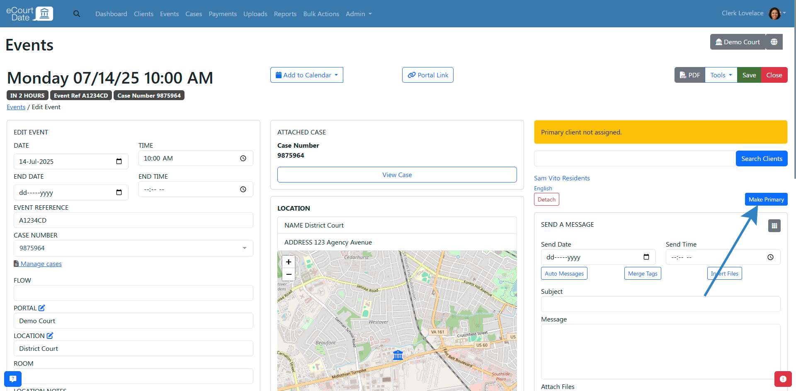Open the Reports page
This screenshot has width=796, height=391.
[x=285, y=14]
